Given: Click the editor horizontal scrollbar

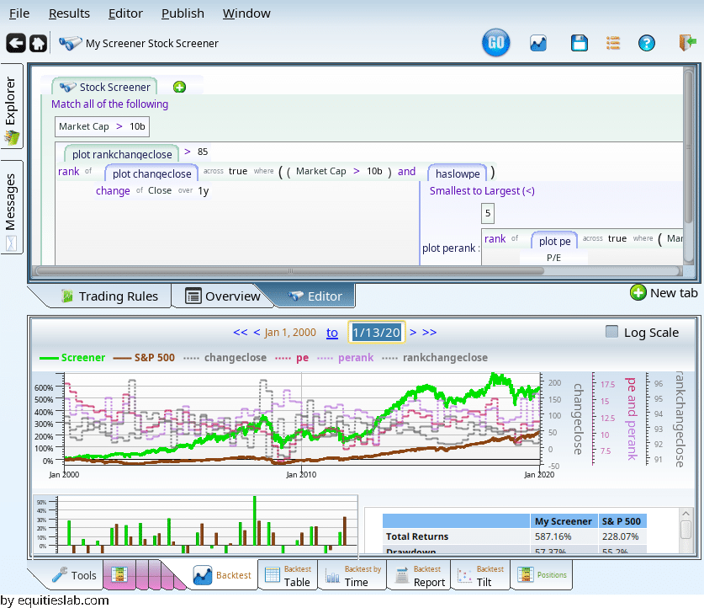Looking at the screenshot, I should point(290,271).
